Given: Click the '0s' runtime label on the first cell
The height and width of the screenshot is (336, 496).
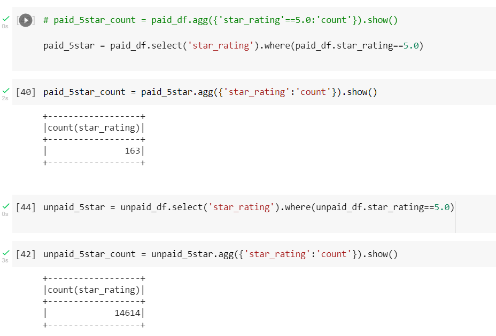Looking at the screenshot, I should [5, 26].
